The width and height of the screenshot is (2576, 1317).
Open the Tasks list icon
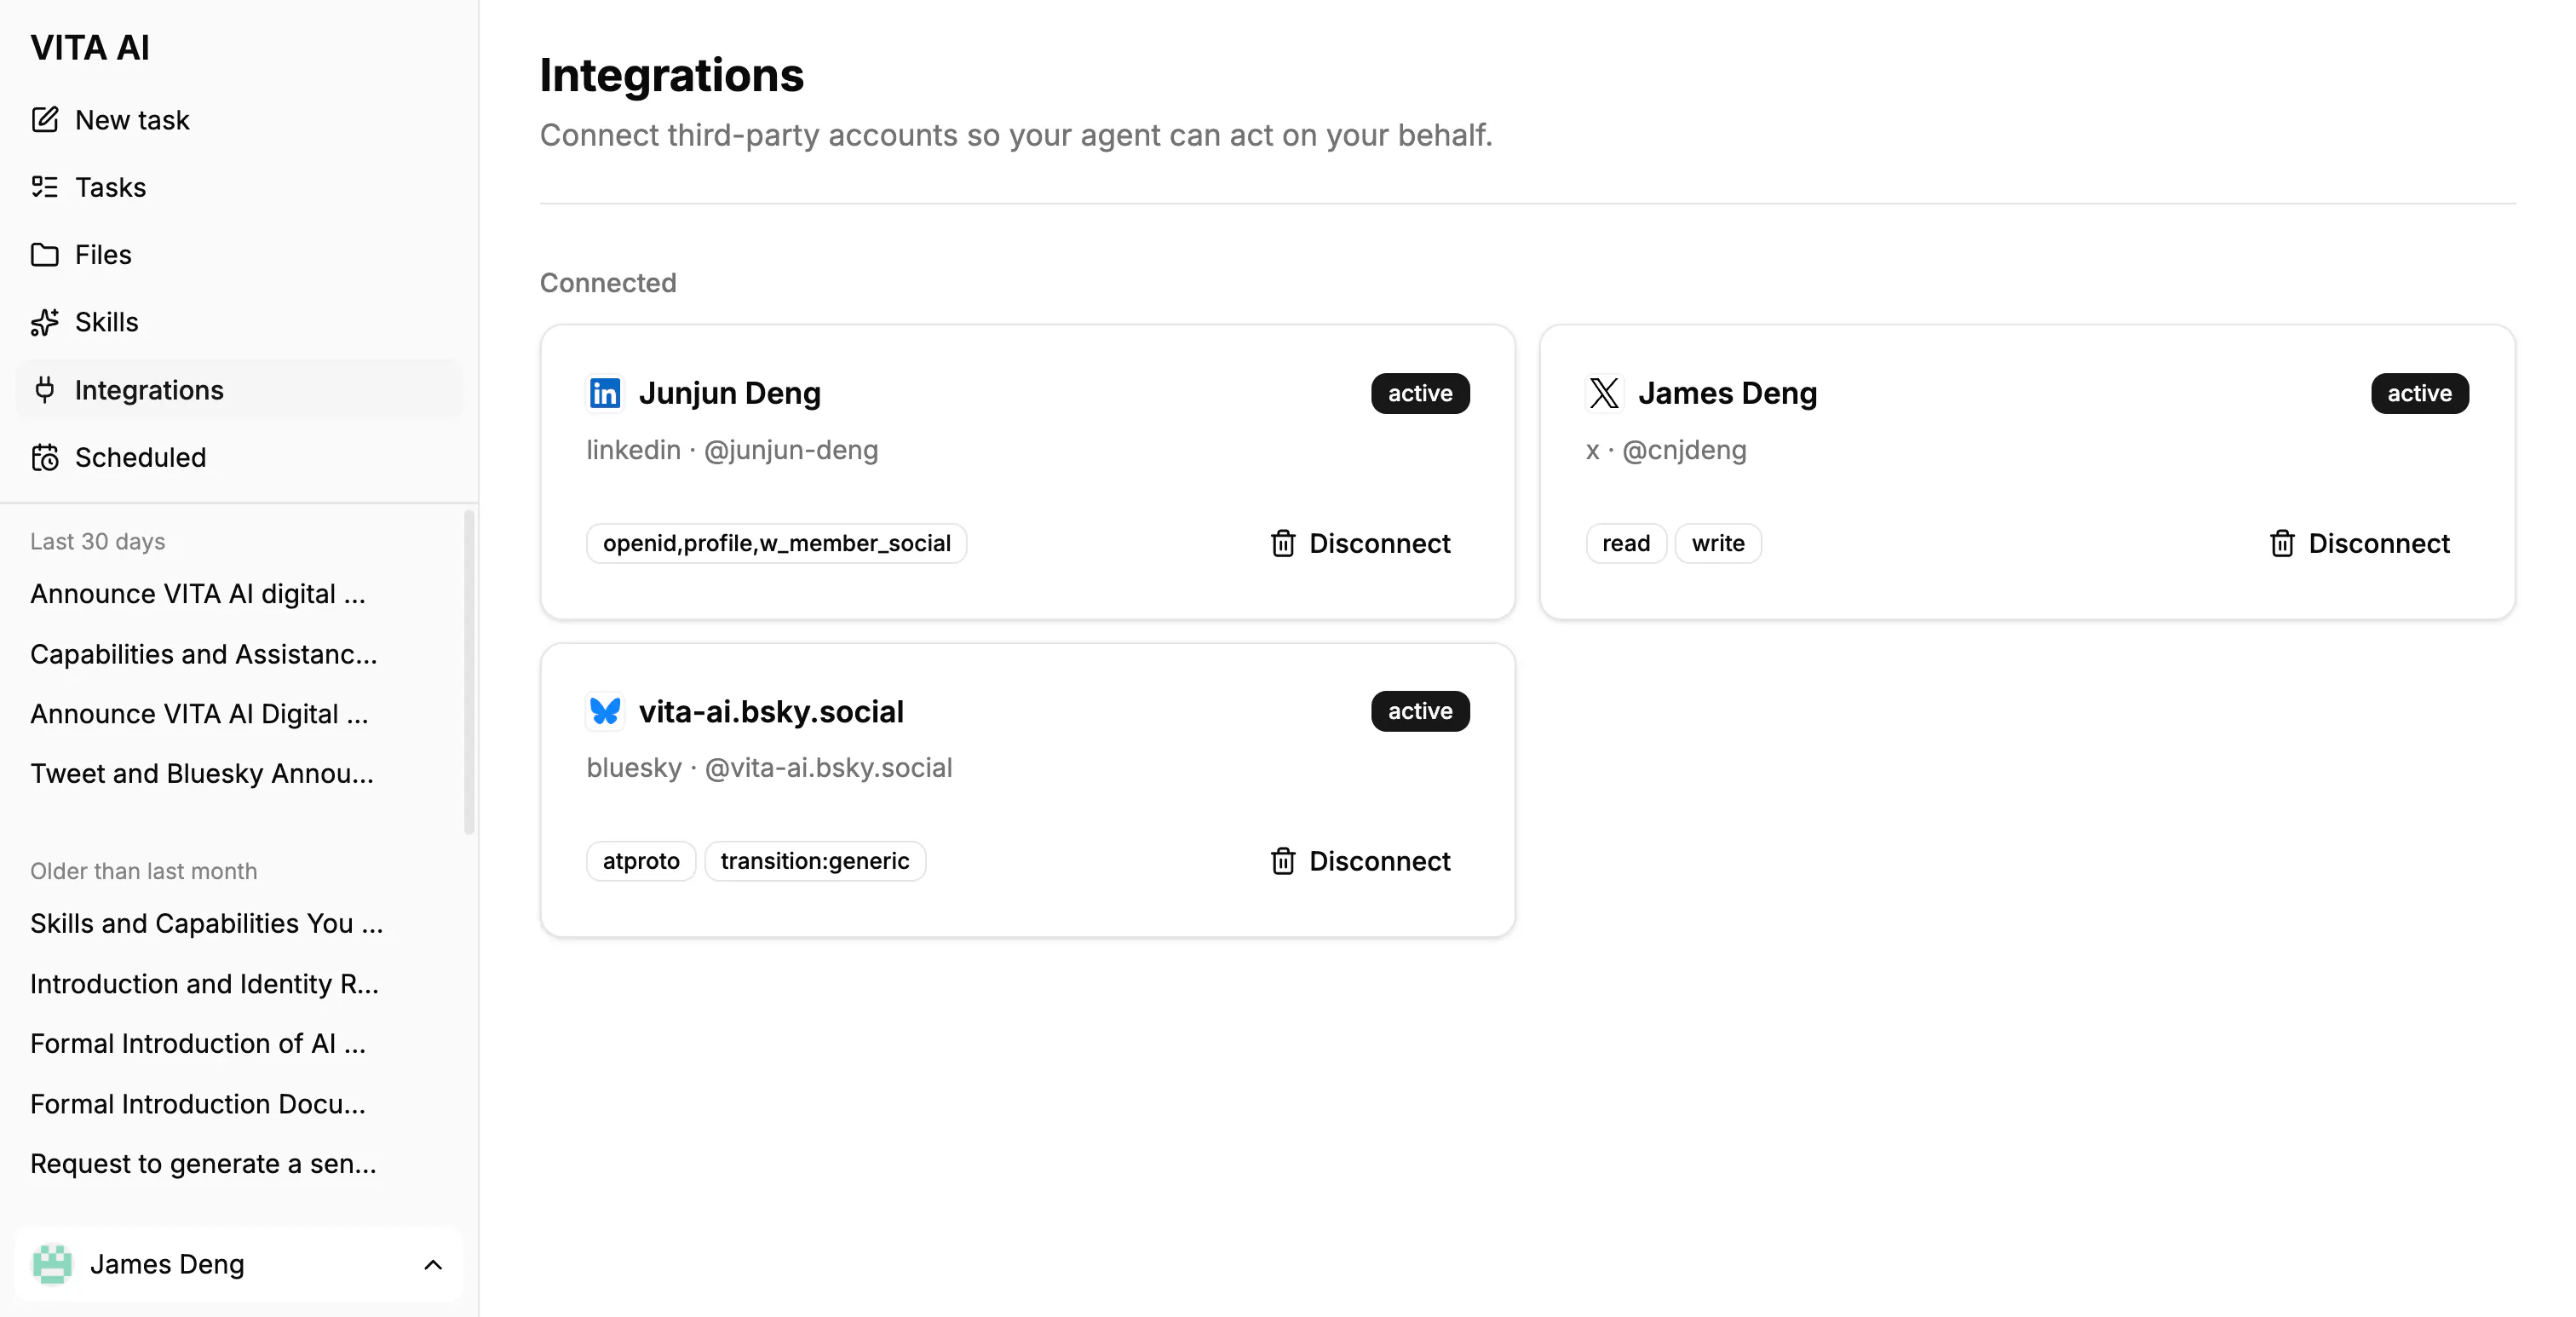[45, 187]
